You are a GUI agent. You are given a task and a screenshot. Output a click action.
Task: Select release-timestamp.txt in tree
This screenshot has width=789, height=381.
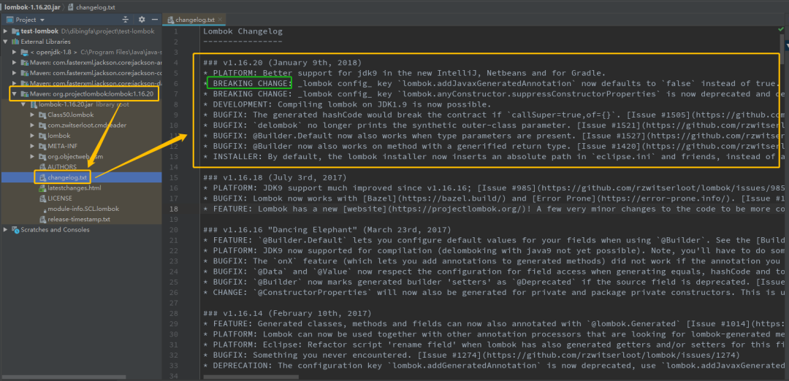coord(81,219)
